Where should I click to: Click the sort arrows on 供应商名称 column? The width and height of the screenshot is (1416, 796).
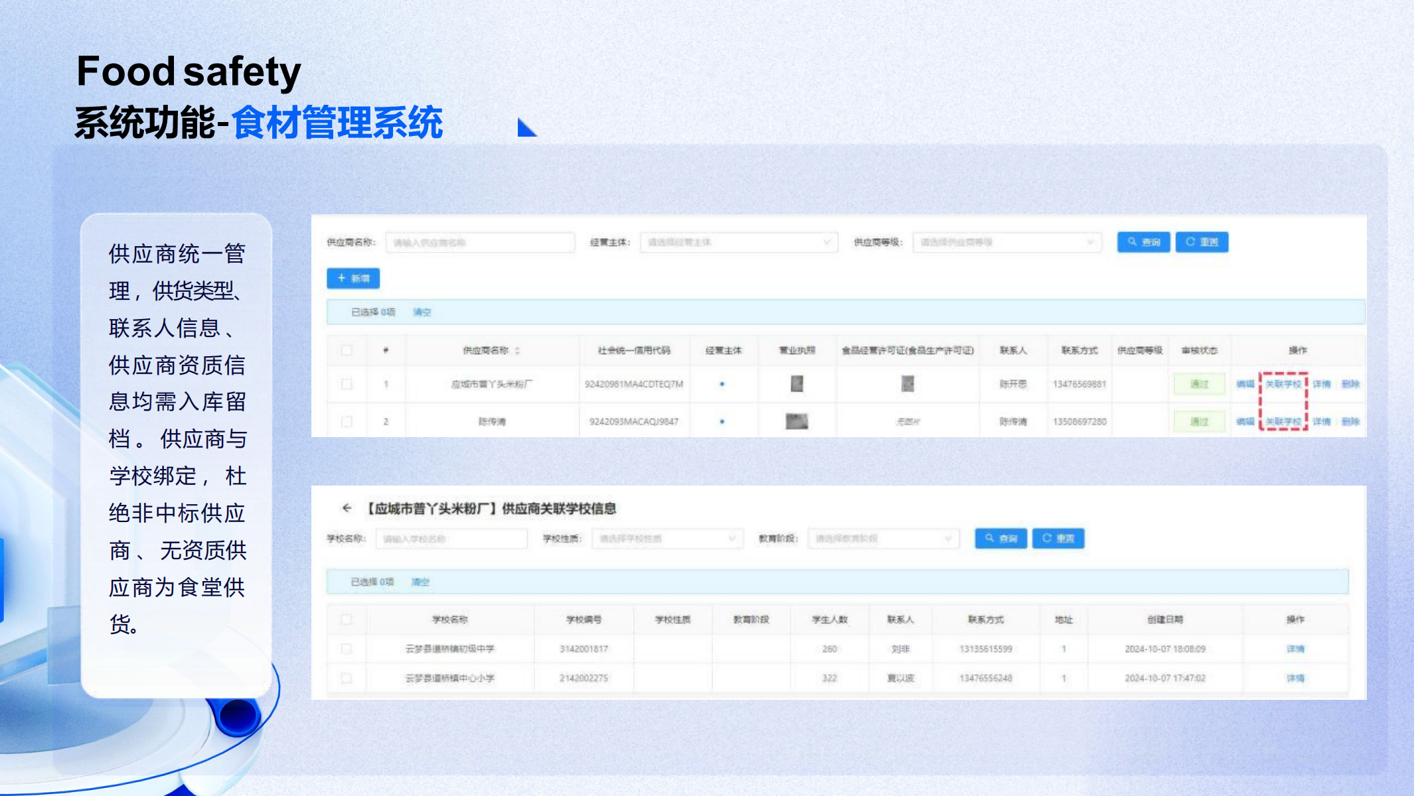point(517,350)
